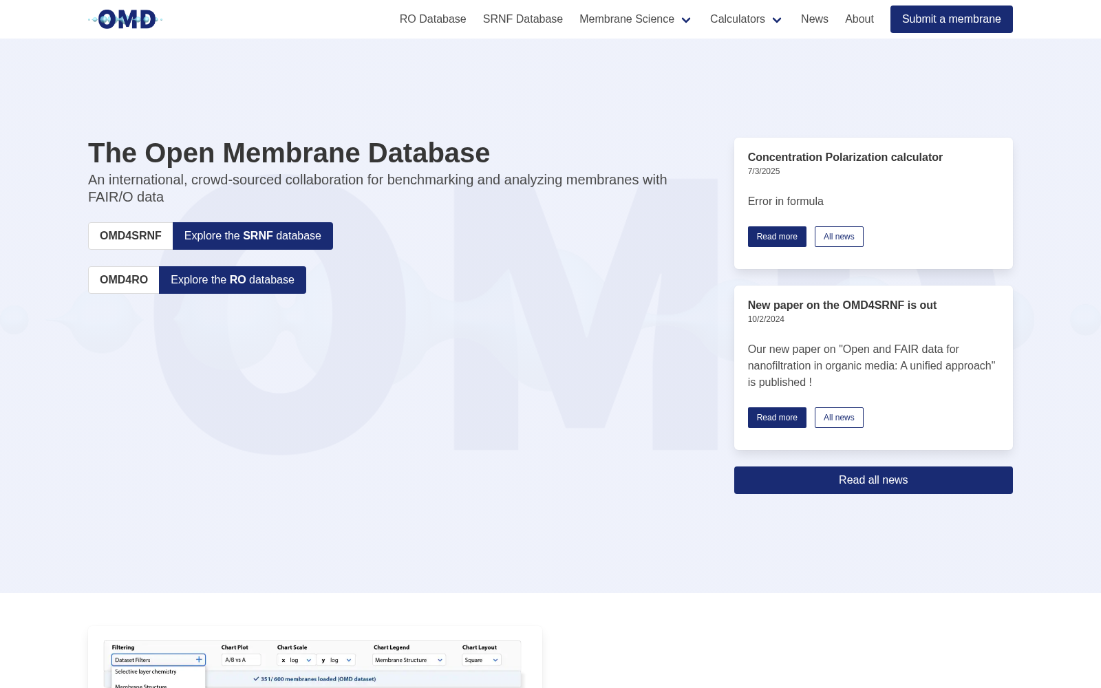The height and width of the screenshot is (688, 1101).
Task: Open the News page from navigation
Action: coord(815,19)
